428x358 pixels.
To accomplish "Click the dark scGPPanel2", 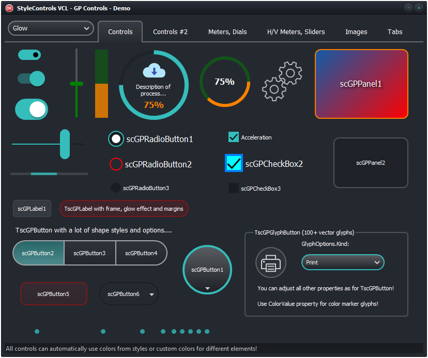I will click(371, 163).
